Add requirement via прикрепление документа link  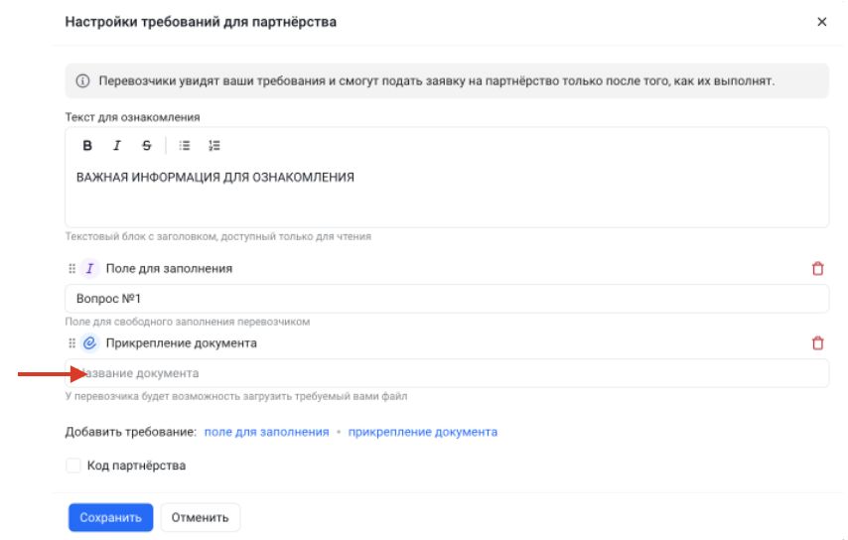click(x=423, y=432)
